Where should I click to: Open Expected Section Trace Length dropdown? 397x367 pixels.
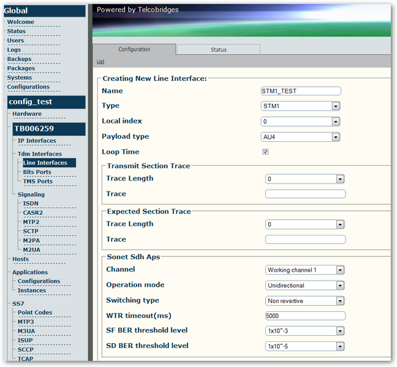click(305, 224)
